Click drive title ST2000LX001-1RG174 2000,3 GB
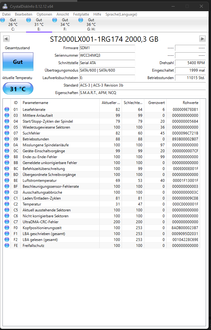The width and height of the screenshot is (211, 330). click(x=104, y=39)
